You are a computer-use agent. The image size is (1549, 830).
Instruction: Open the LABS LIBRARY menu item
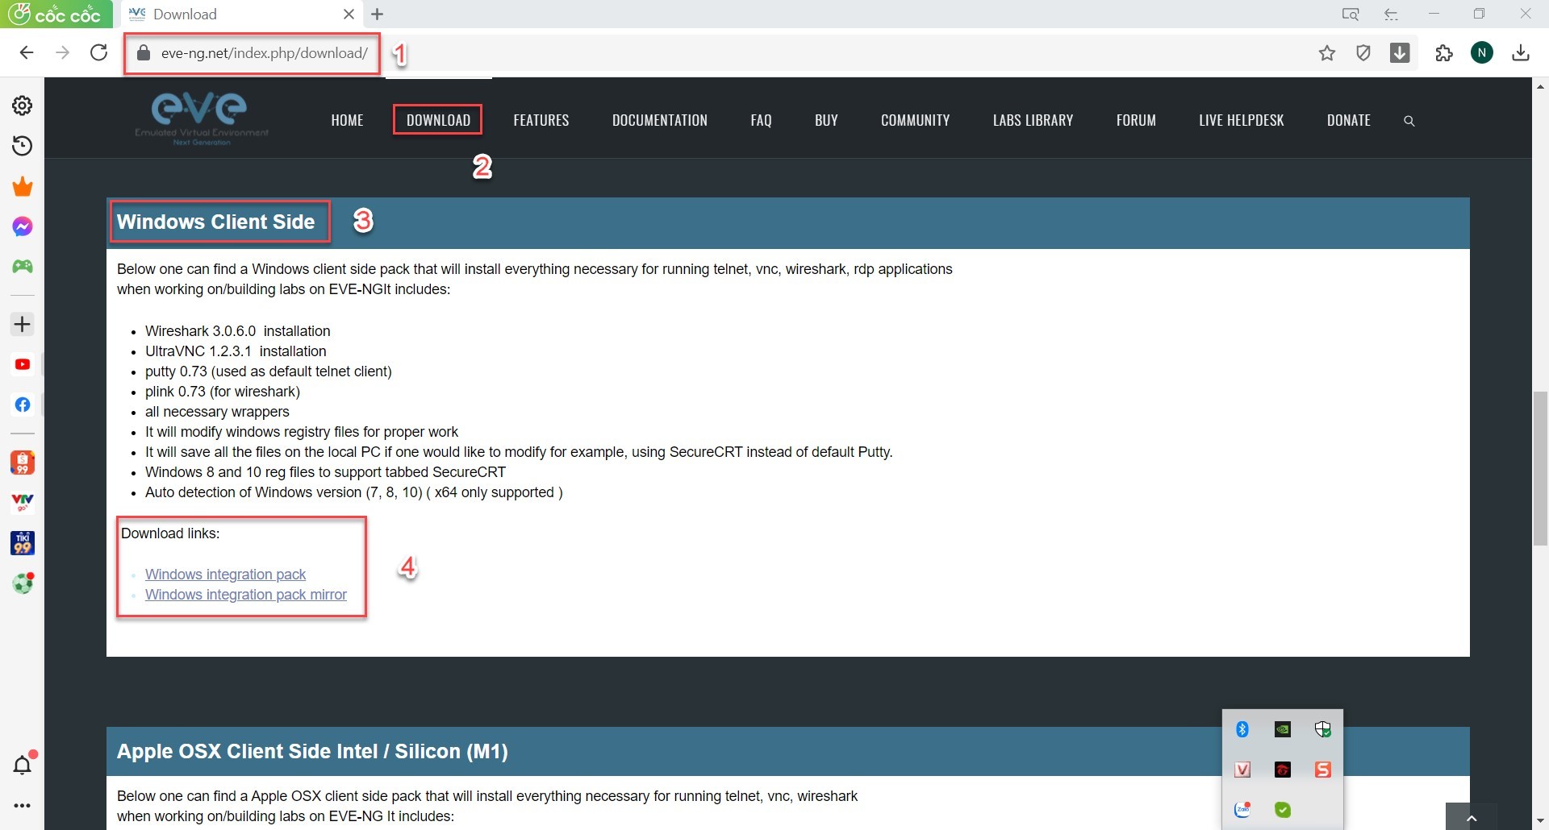(1033, 120)
